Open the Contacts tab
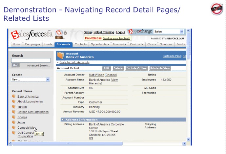The width and height of the screenshot is (226, 154). (80, 44)
